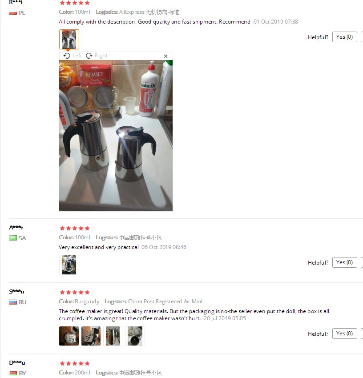Open the steel coffee maker thumbnail

[x=113, y=336]
